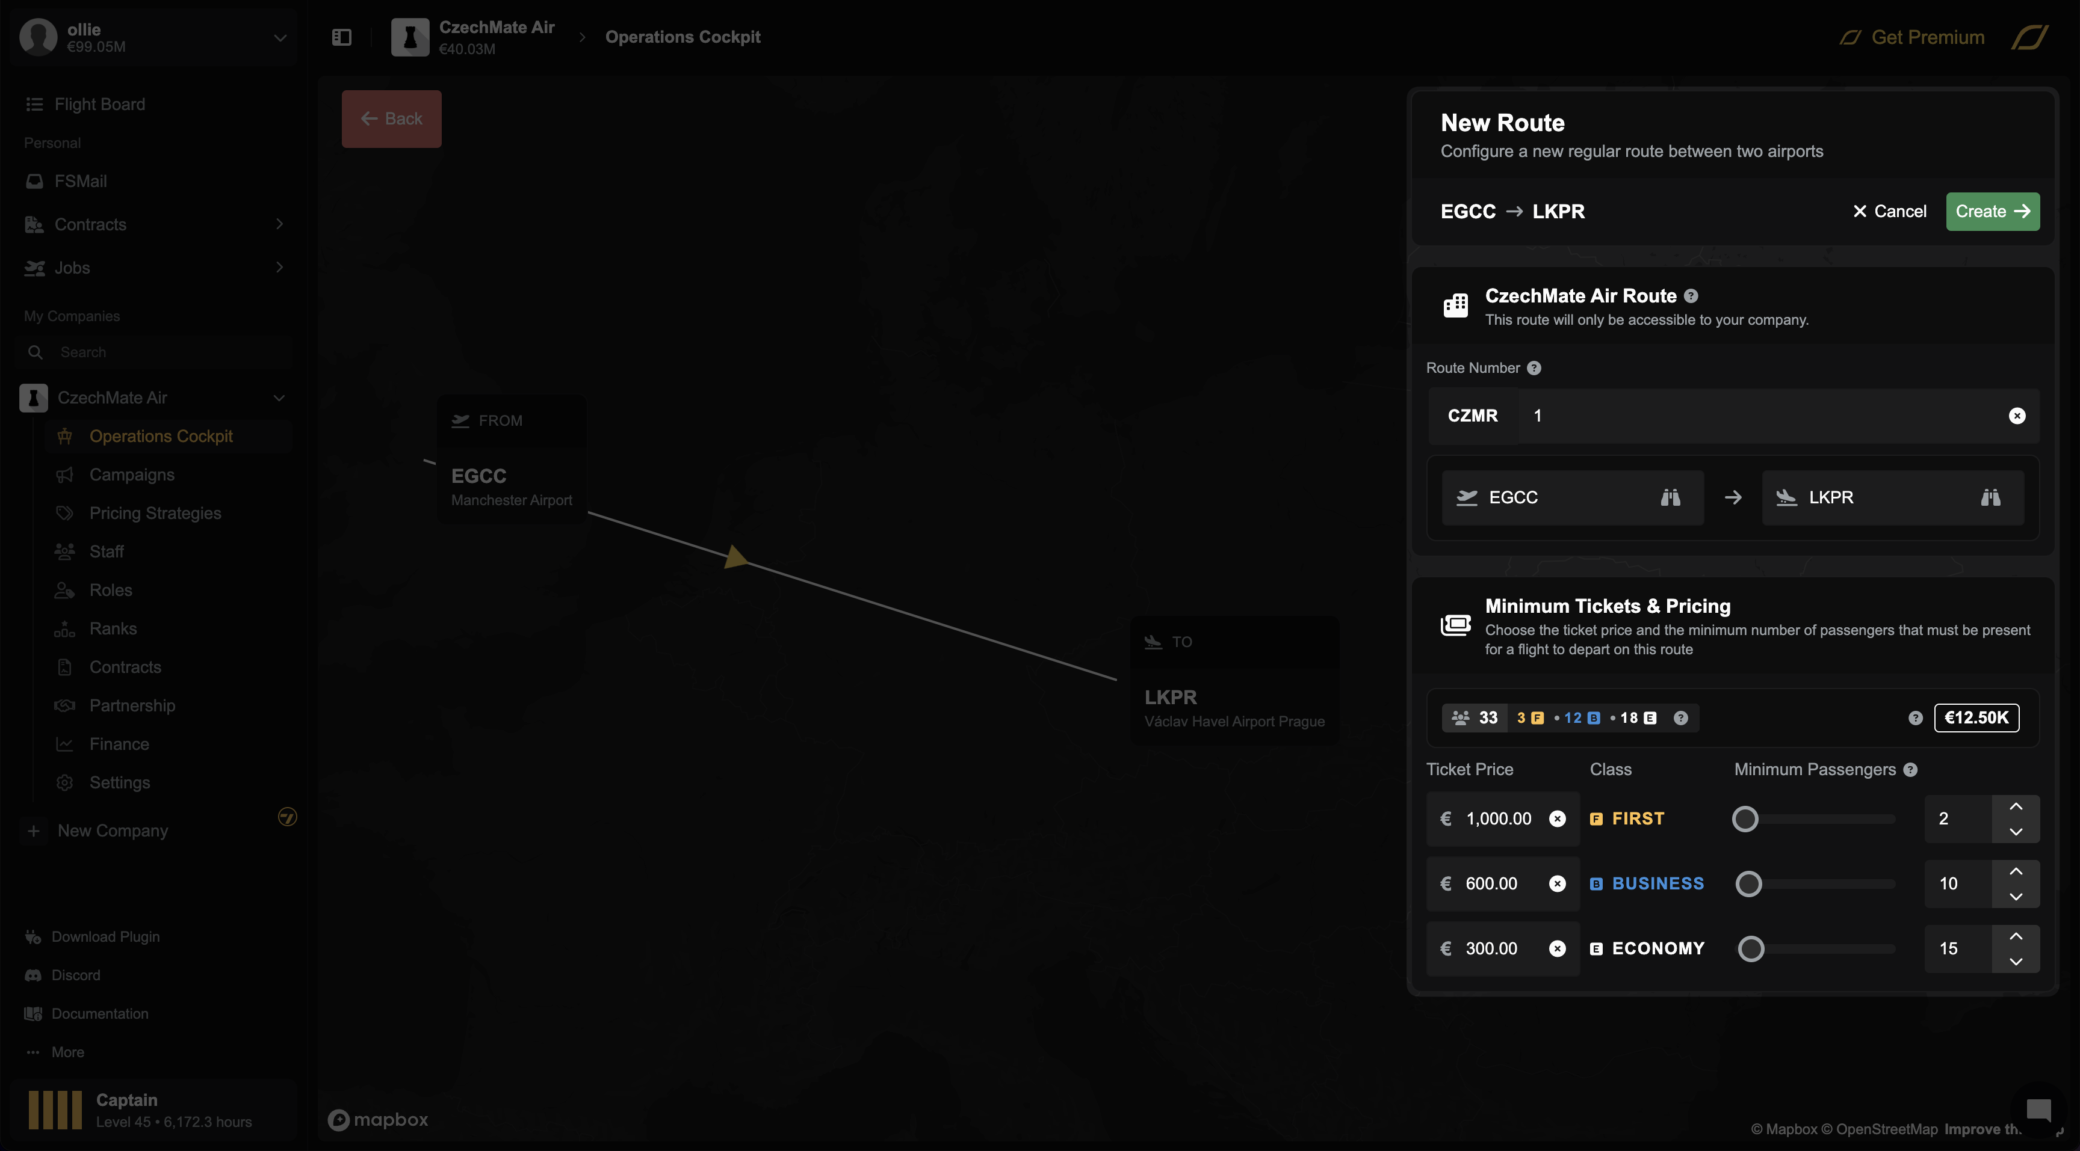
Task: Expand the ollie account dropdown
Action: point(279,37)
